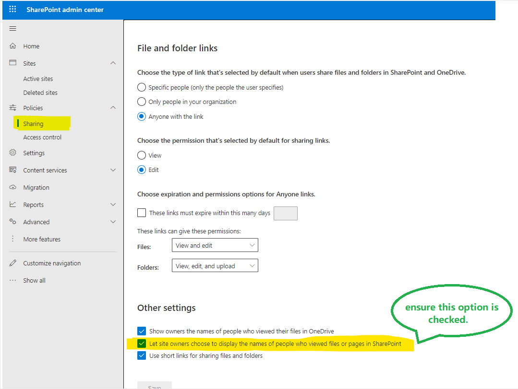Open the Files permissions dropdown
Image resolution: width=518 pixels, height=389 pixels.
[215, 245]
